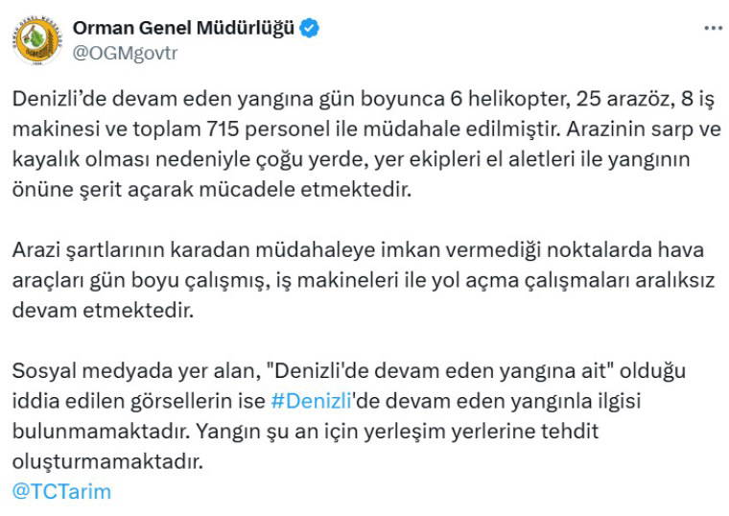Click the text "6 helikopter" in the first line
This screenshot has width=729, height=516.
click(x=510, y=100)
